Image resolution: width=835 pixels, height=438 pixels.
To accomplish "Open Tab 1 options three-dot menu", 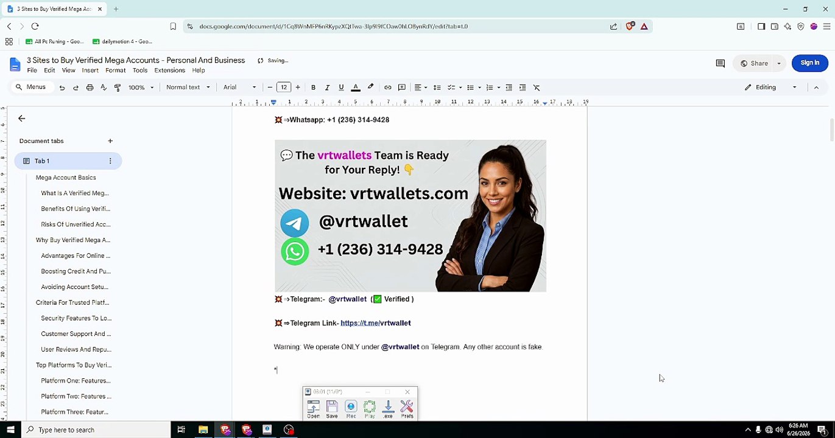I will point(110,161).
